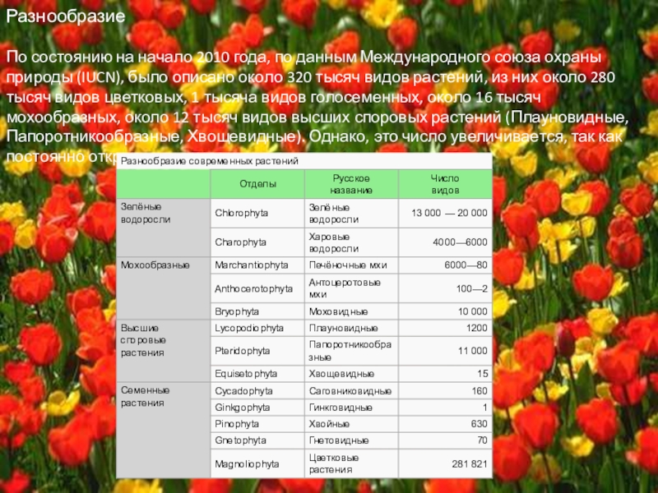Click the 'Pinophyta' cell
Image resolution: width=658 pixels, height=493 pixels.
[x=236, y=423]
